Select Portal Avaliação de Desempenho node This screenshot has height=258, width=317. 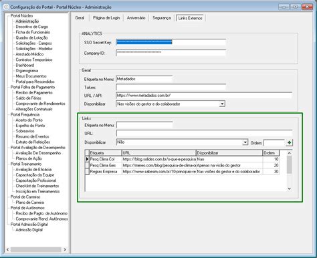pos(38,148)
